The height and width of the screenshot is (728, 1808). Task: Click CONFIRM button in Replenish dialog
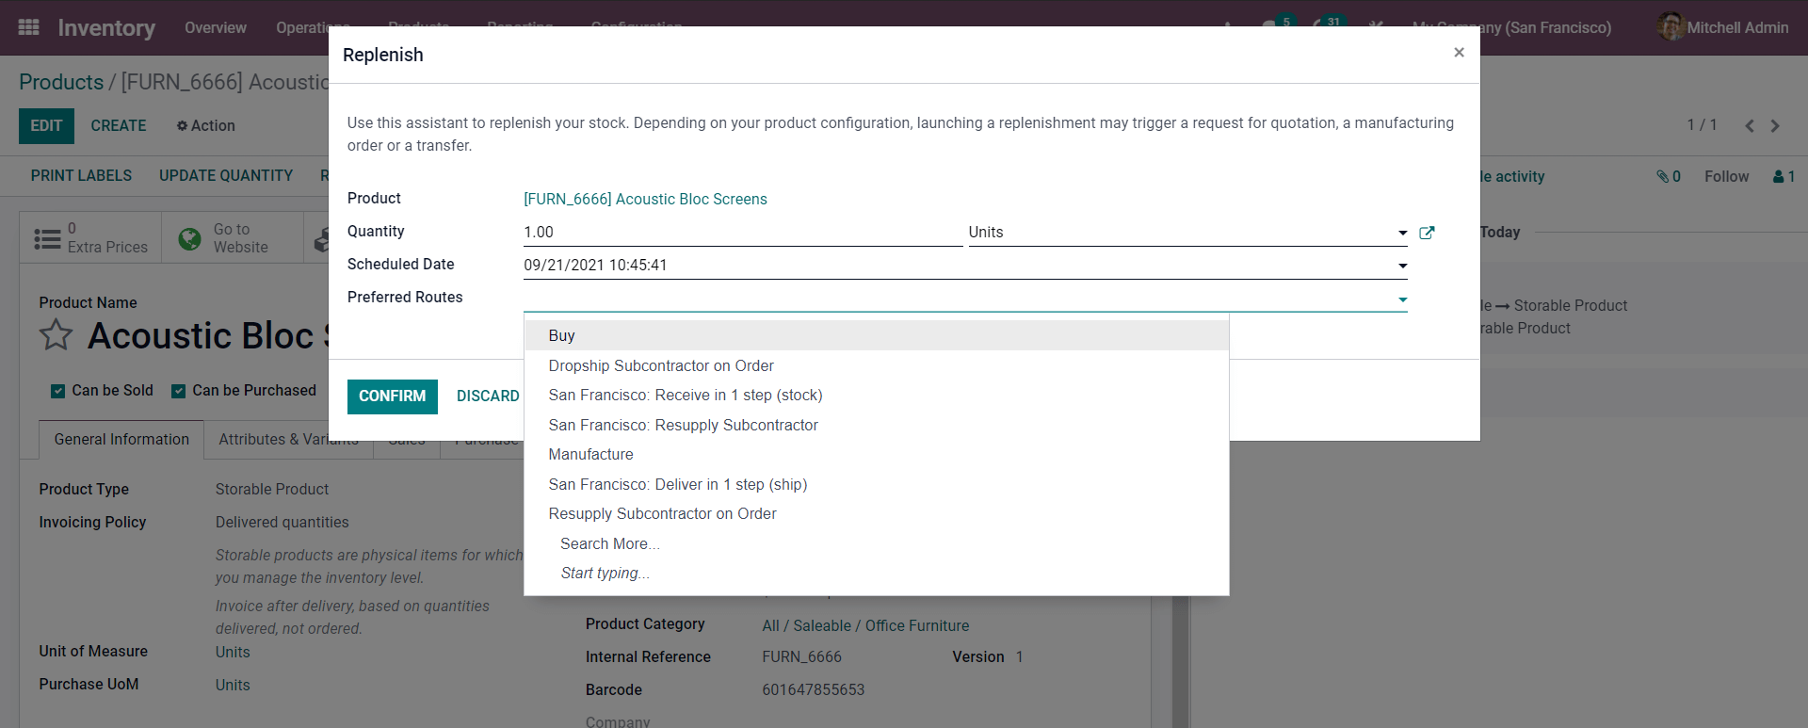(392, 396)
